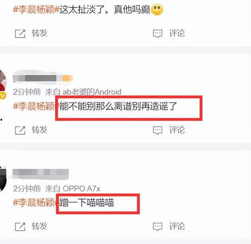Click the smiley emoji in first post
Image resolution: width=251 pixels, height=244 pixels.
157,10
